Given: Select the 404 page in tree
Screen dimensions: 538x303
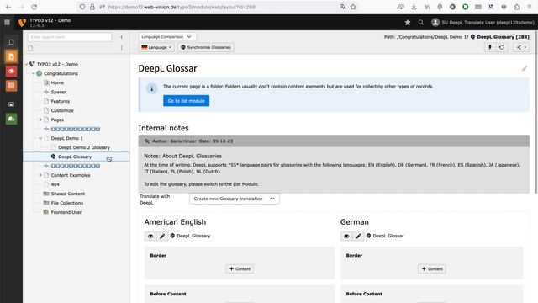Looking at the screenshot, I should click(x=55, y=184).
